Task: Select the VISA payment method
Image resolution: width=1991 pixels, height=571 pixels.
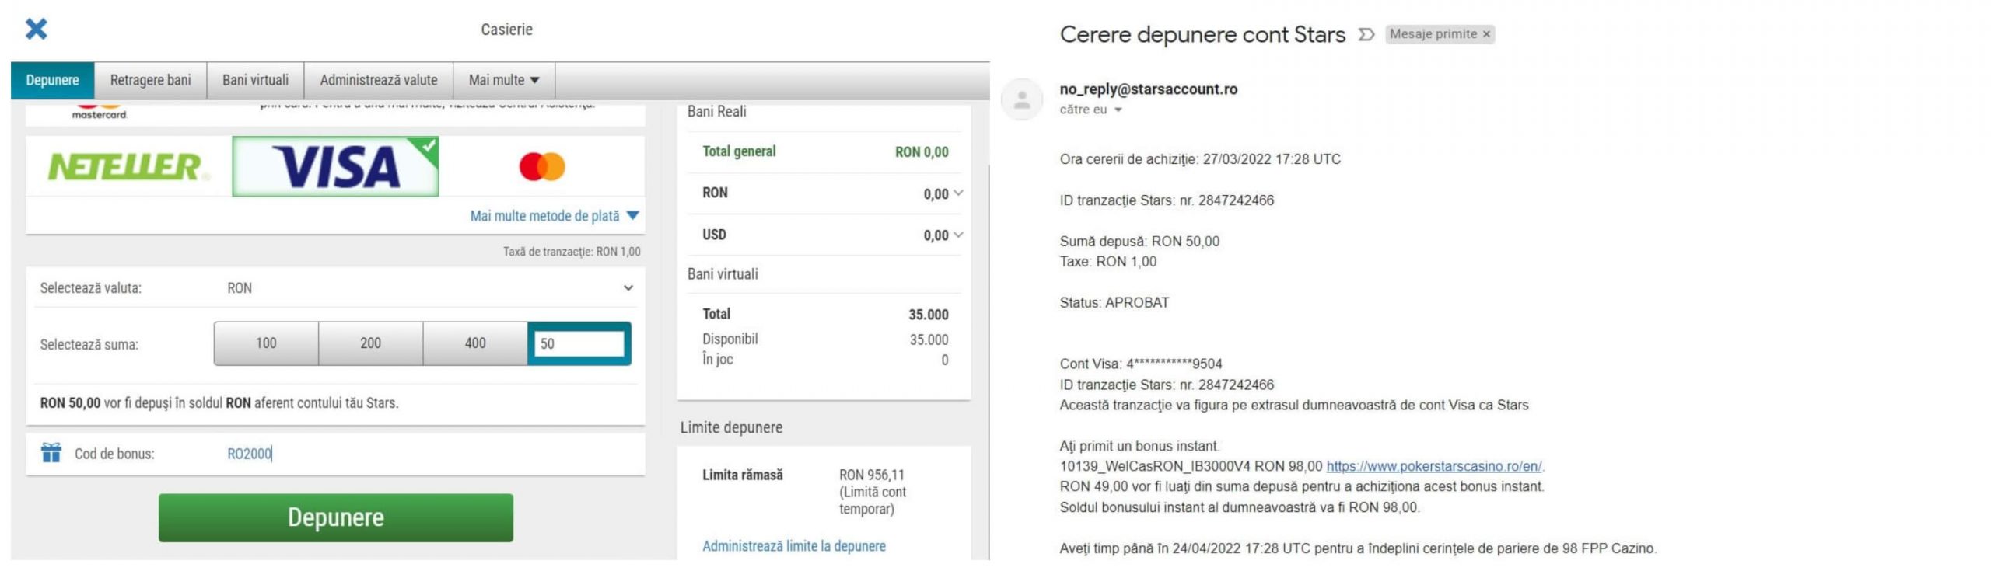Action: [x=335, y=166]
